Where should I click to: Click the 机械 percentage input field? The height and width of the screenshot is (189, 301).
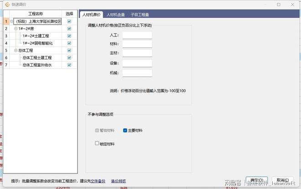(x=137, y=73)
